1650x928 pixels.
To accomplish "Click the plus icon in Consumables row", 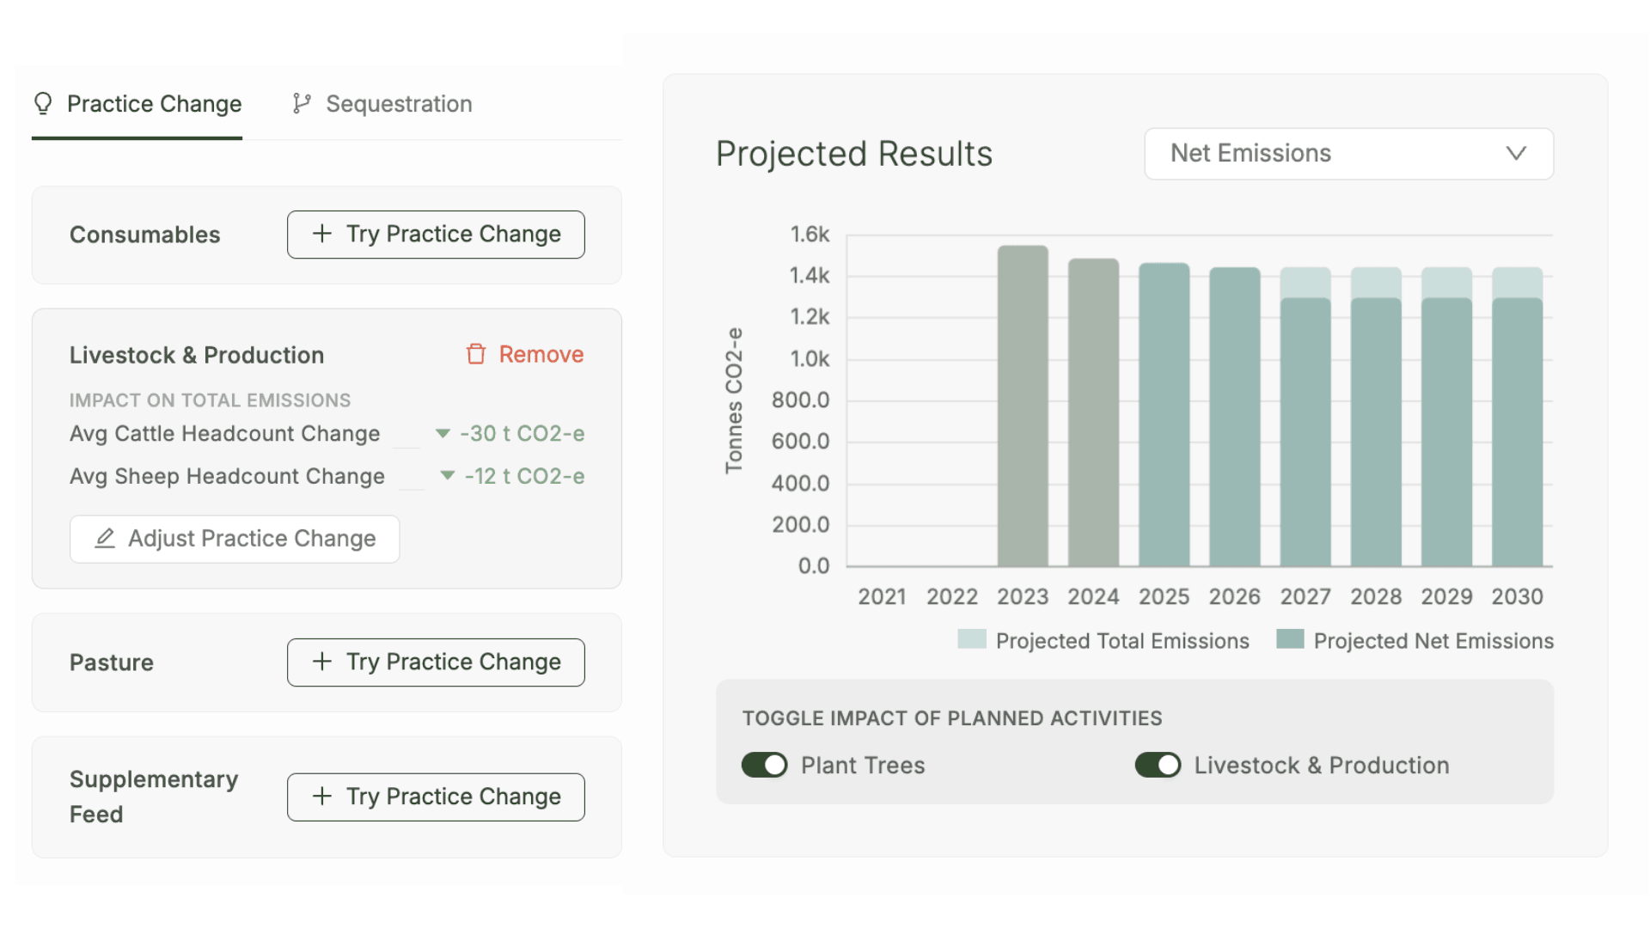I will click(x=322, y=234).
